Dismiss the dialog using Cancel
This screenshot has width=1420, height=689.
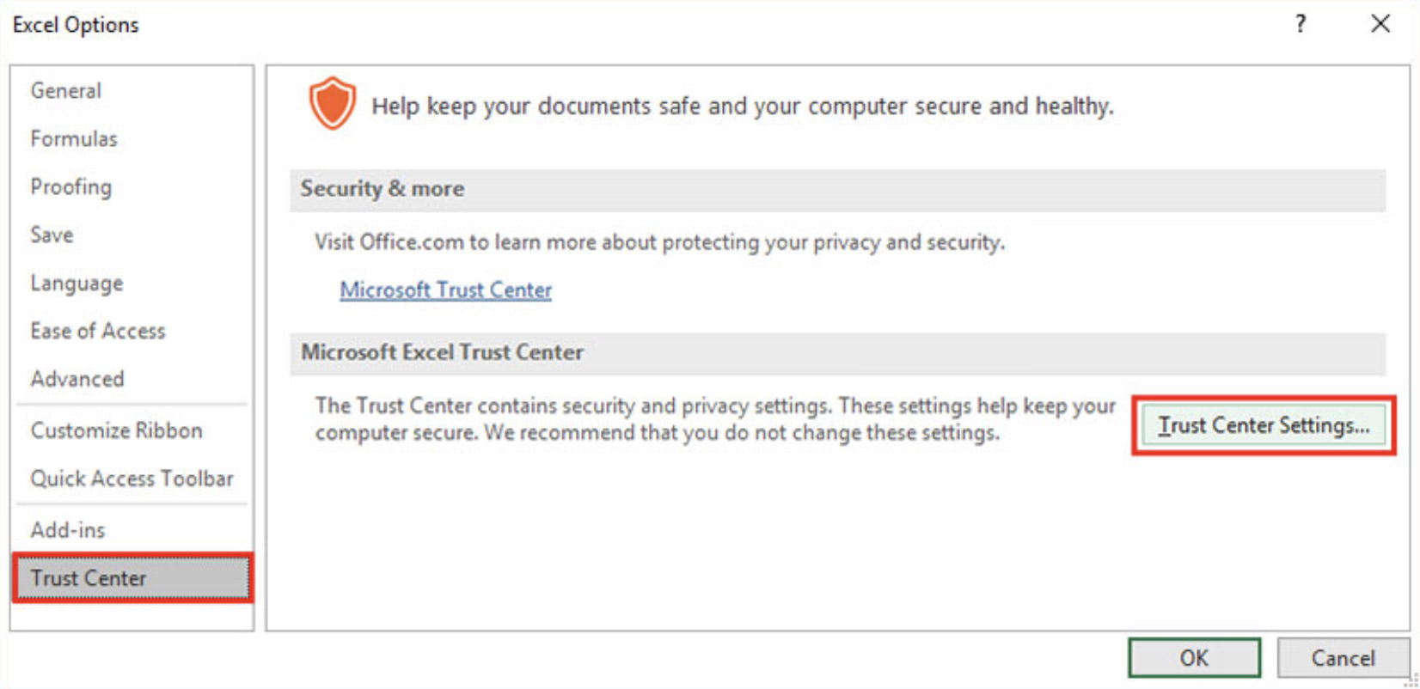coord(1343,657)
